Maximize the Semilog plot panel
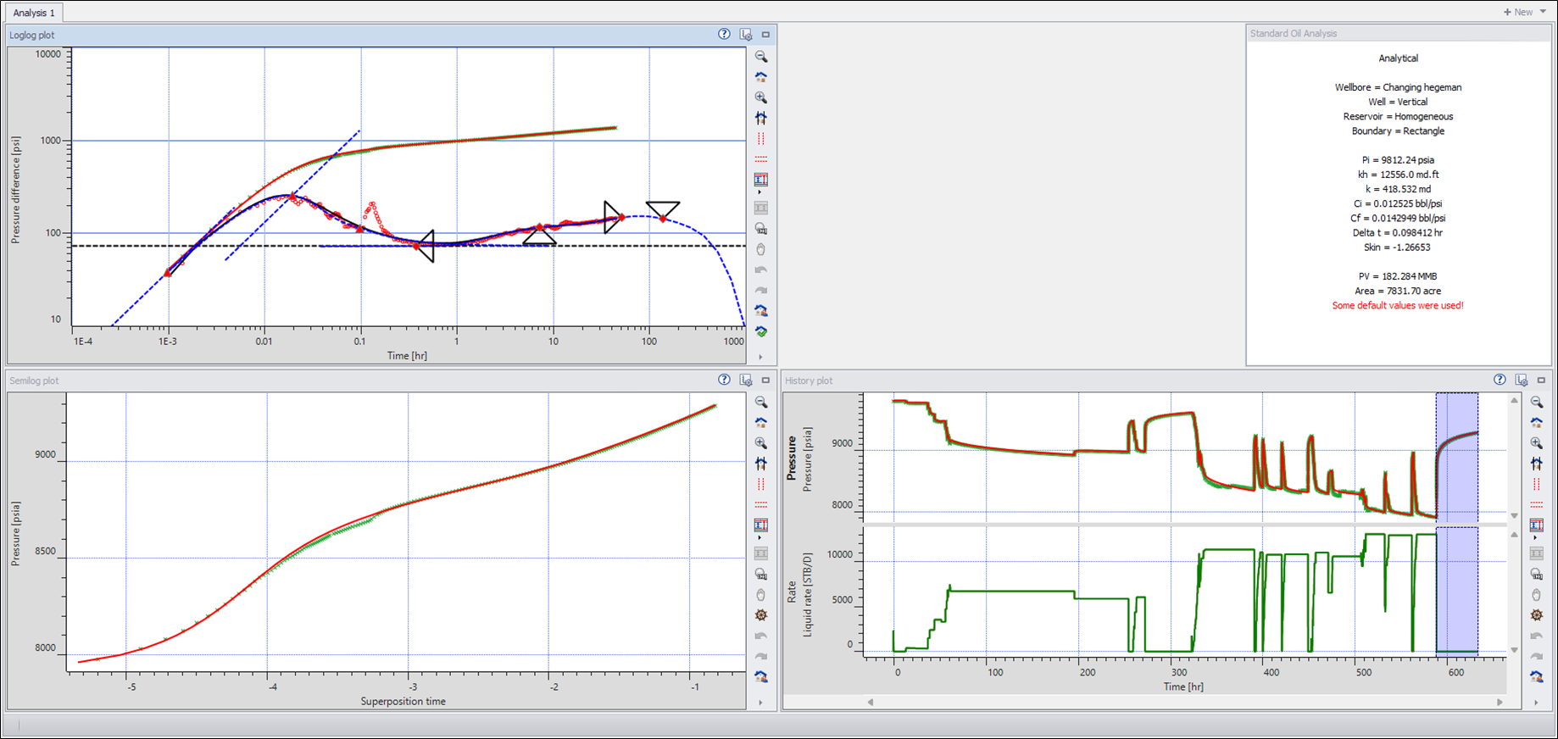This screenshot has height=739, width=1558. (765, 381)
